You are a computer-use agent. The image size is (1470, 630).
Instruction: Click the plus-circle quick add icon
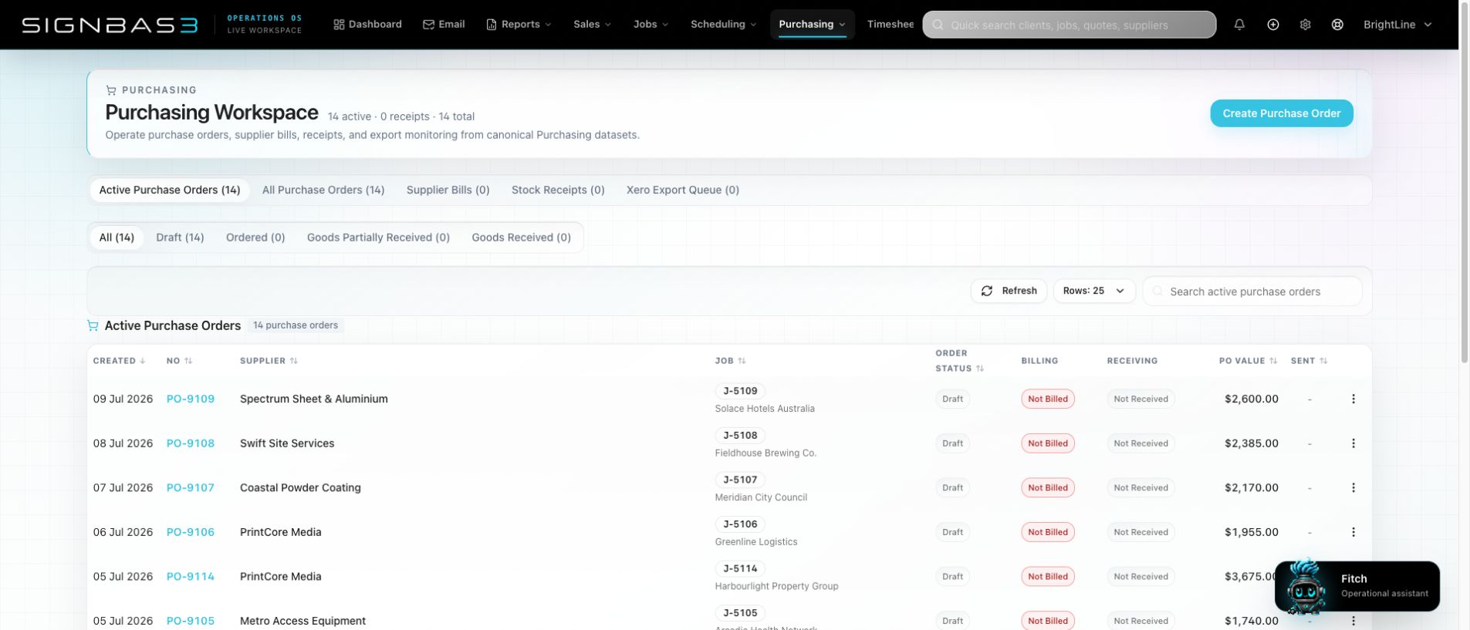[1273, 25]
